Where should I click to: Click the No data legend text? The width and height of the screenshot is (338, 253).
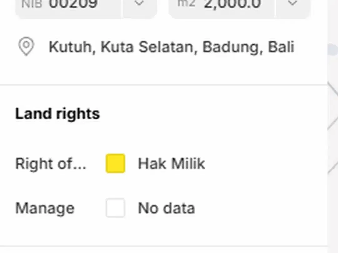coord(166,208)
